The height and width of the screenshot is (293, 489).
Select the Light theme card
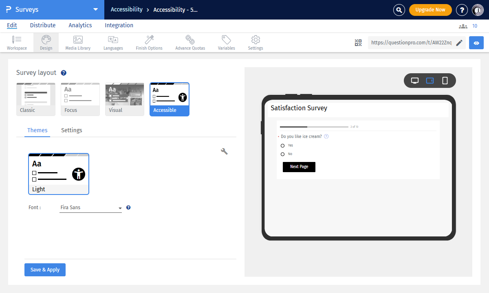click(58, 174)
